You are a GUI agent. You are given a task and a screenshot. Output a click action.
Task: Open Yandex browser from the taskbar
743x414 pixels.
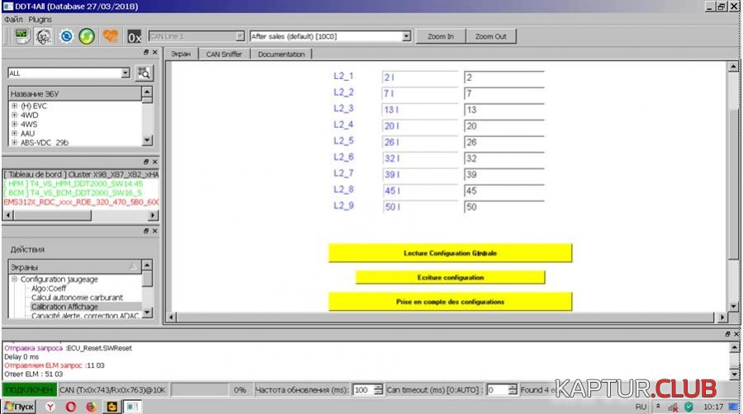(x=50, y=407)
